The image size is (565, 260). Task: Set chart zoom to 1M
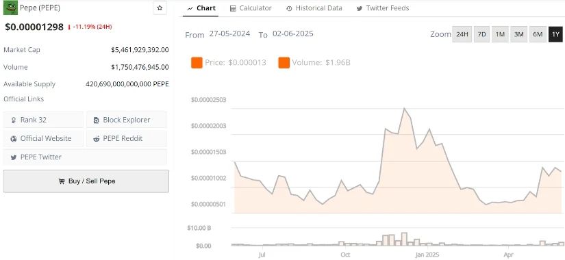[500, 34]
